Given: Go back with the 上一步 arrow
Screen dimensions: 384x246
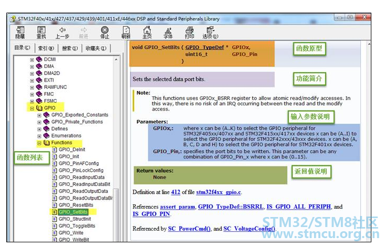Looking at the screenshot, I should coord(62,32).
